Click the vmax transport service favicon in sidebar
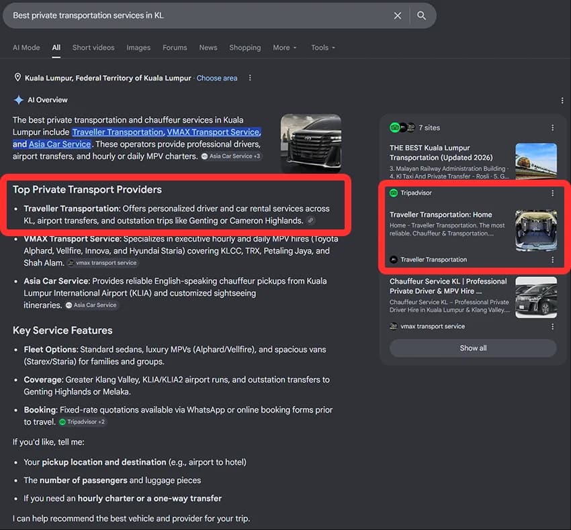The image size is (571, 530). pyautogui.click(x=394, y=327)
